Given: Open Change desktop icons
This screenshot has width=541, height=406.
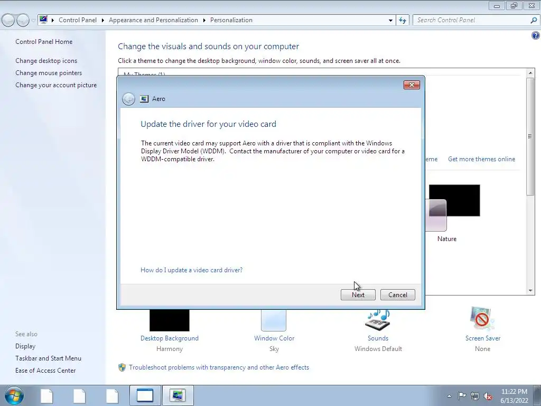Looking at the screenshot, I should pos(46,61).
